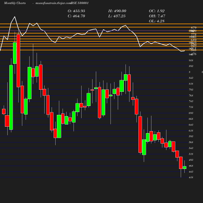Click the 693 price axis label
The image size is (203, 203).
point(191,113)
